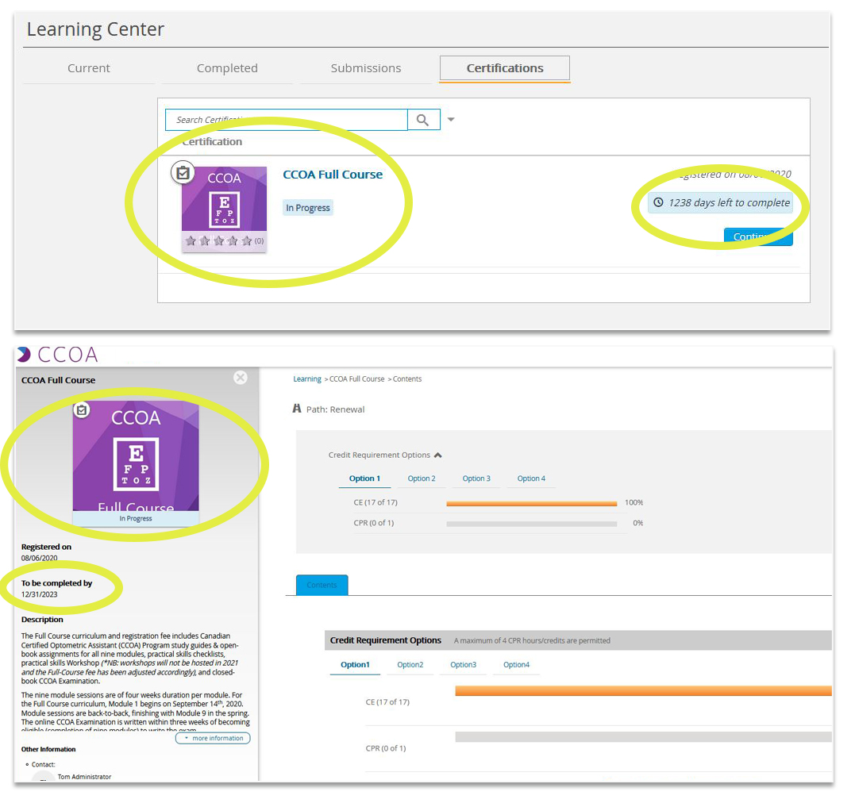Click the Credit Requirement Options gray header
The image size is (855, 807).
coord(578,640)
